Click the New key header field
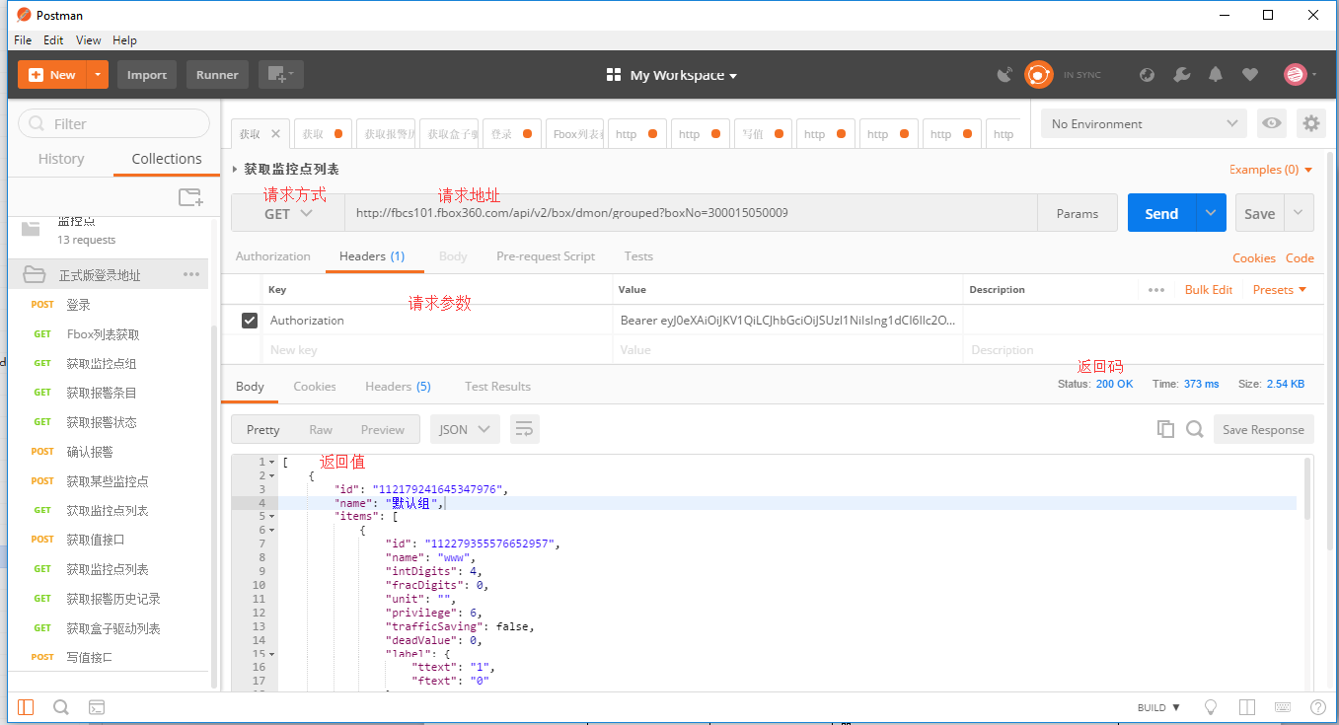1339x725 pixels. point(437,350)
